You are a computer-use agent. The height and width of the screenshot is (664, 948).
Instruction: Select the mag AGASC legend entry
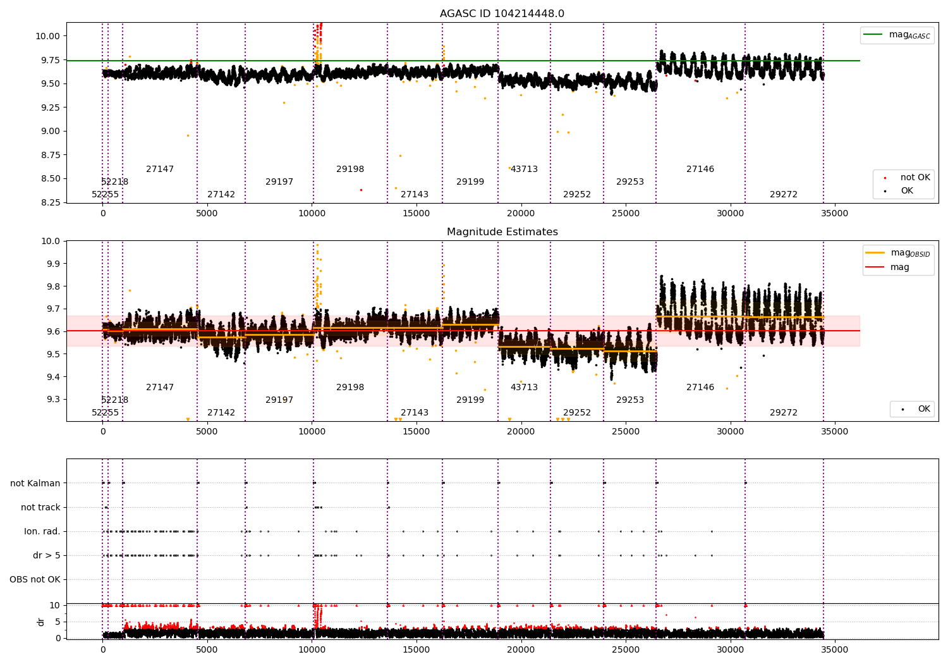point(897,35)
